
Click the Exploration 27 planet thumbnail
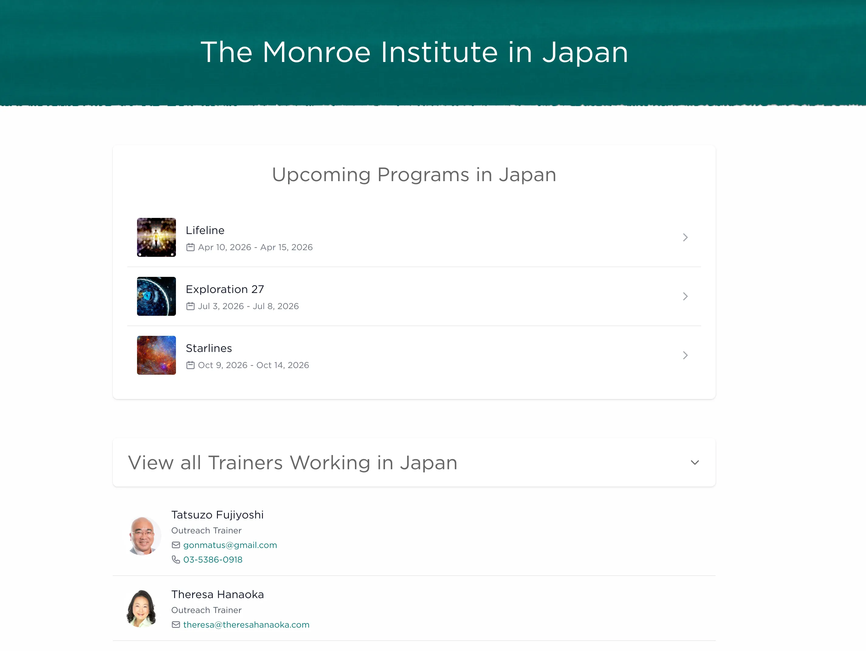coord(156,296)
